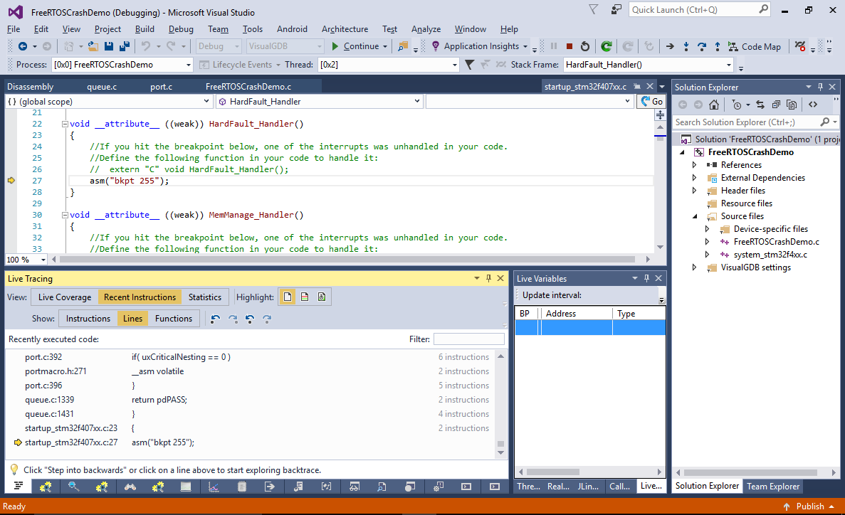The height and width of the screenshot is (515, 845).
Task: Collapse the Source files folder
Action: click(695, 216)
